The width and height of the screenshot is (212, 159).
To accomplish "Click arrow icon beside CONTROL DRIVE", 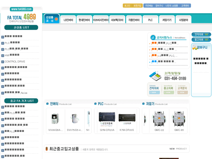I will click(3, 62).
